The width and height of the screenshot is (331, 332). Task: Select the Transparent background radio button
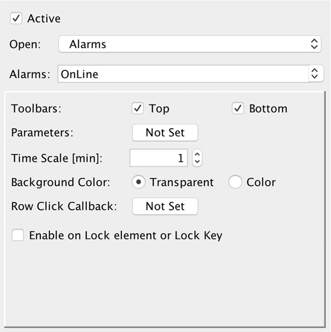pos(138,182)
